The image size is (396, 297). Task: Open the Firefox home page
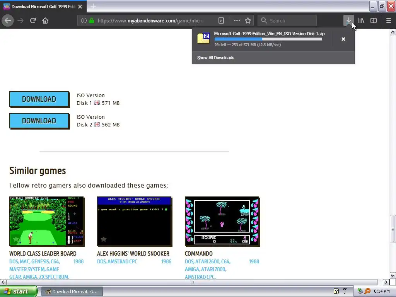pos(45,20)
